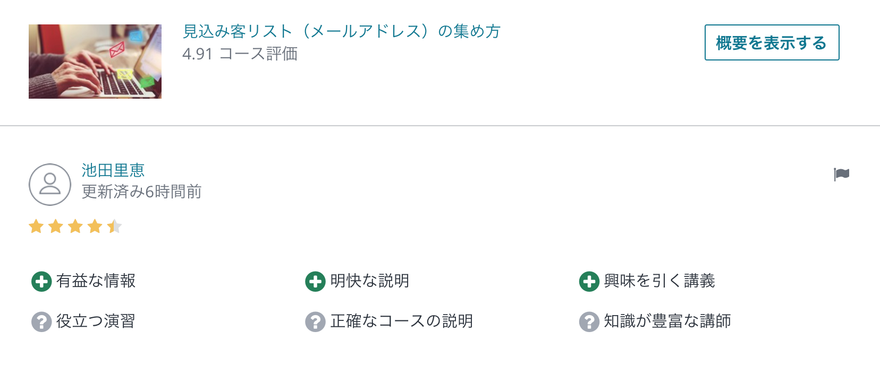
Task: Click the green plus beside 有益な情報
Action: 41,281
